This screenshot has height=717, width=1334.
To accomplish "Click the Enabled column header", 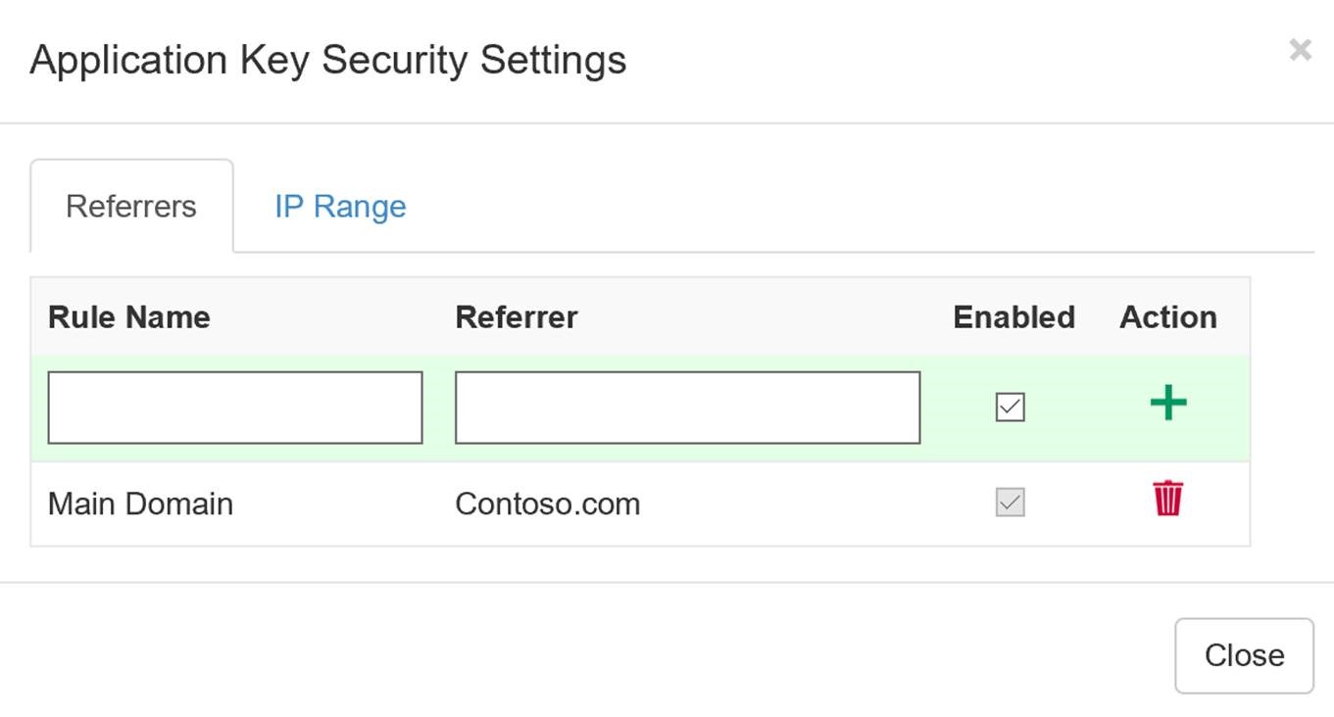I will [1013, 315].
